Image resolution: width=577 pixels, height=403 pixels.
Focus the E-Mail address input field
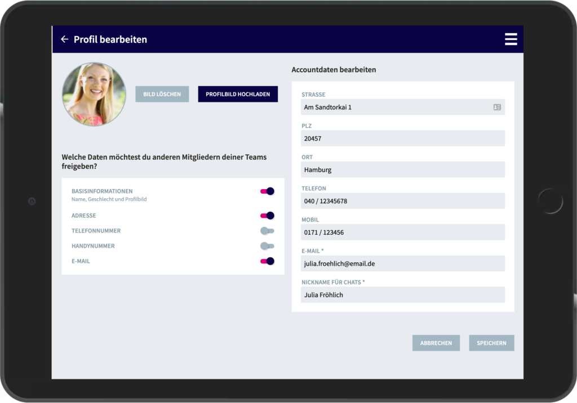coord(403,263)
